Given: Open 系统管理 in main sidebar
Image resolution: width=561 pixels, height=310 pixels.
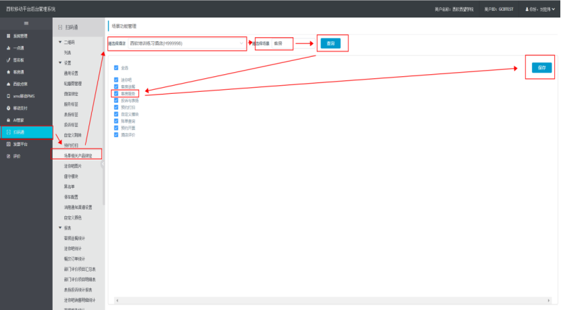Looking at the screenshot, I should 26,36.
